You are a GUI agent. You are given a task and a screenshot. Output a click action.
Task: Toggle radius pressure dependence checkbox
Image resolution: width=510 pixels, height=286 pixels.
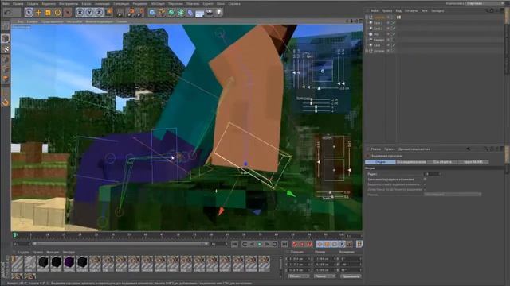425,179
